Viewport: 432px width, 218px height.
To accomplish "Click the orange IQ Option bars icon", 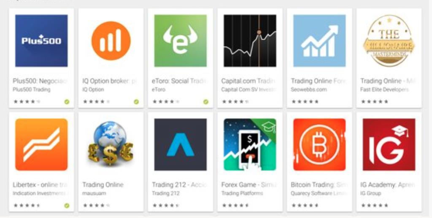I will (111, 41).
